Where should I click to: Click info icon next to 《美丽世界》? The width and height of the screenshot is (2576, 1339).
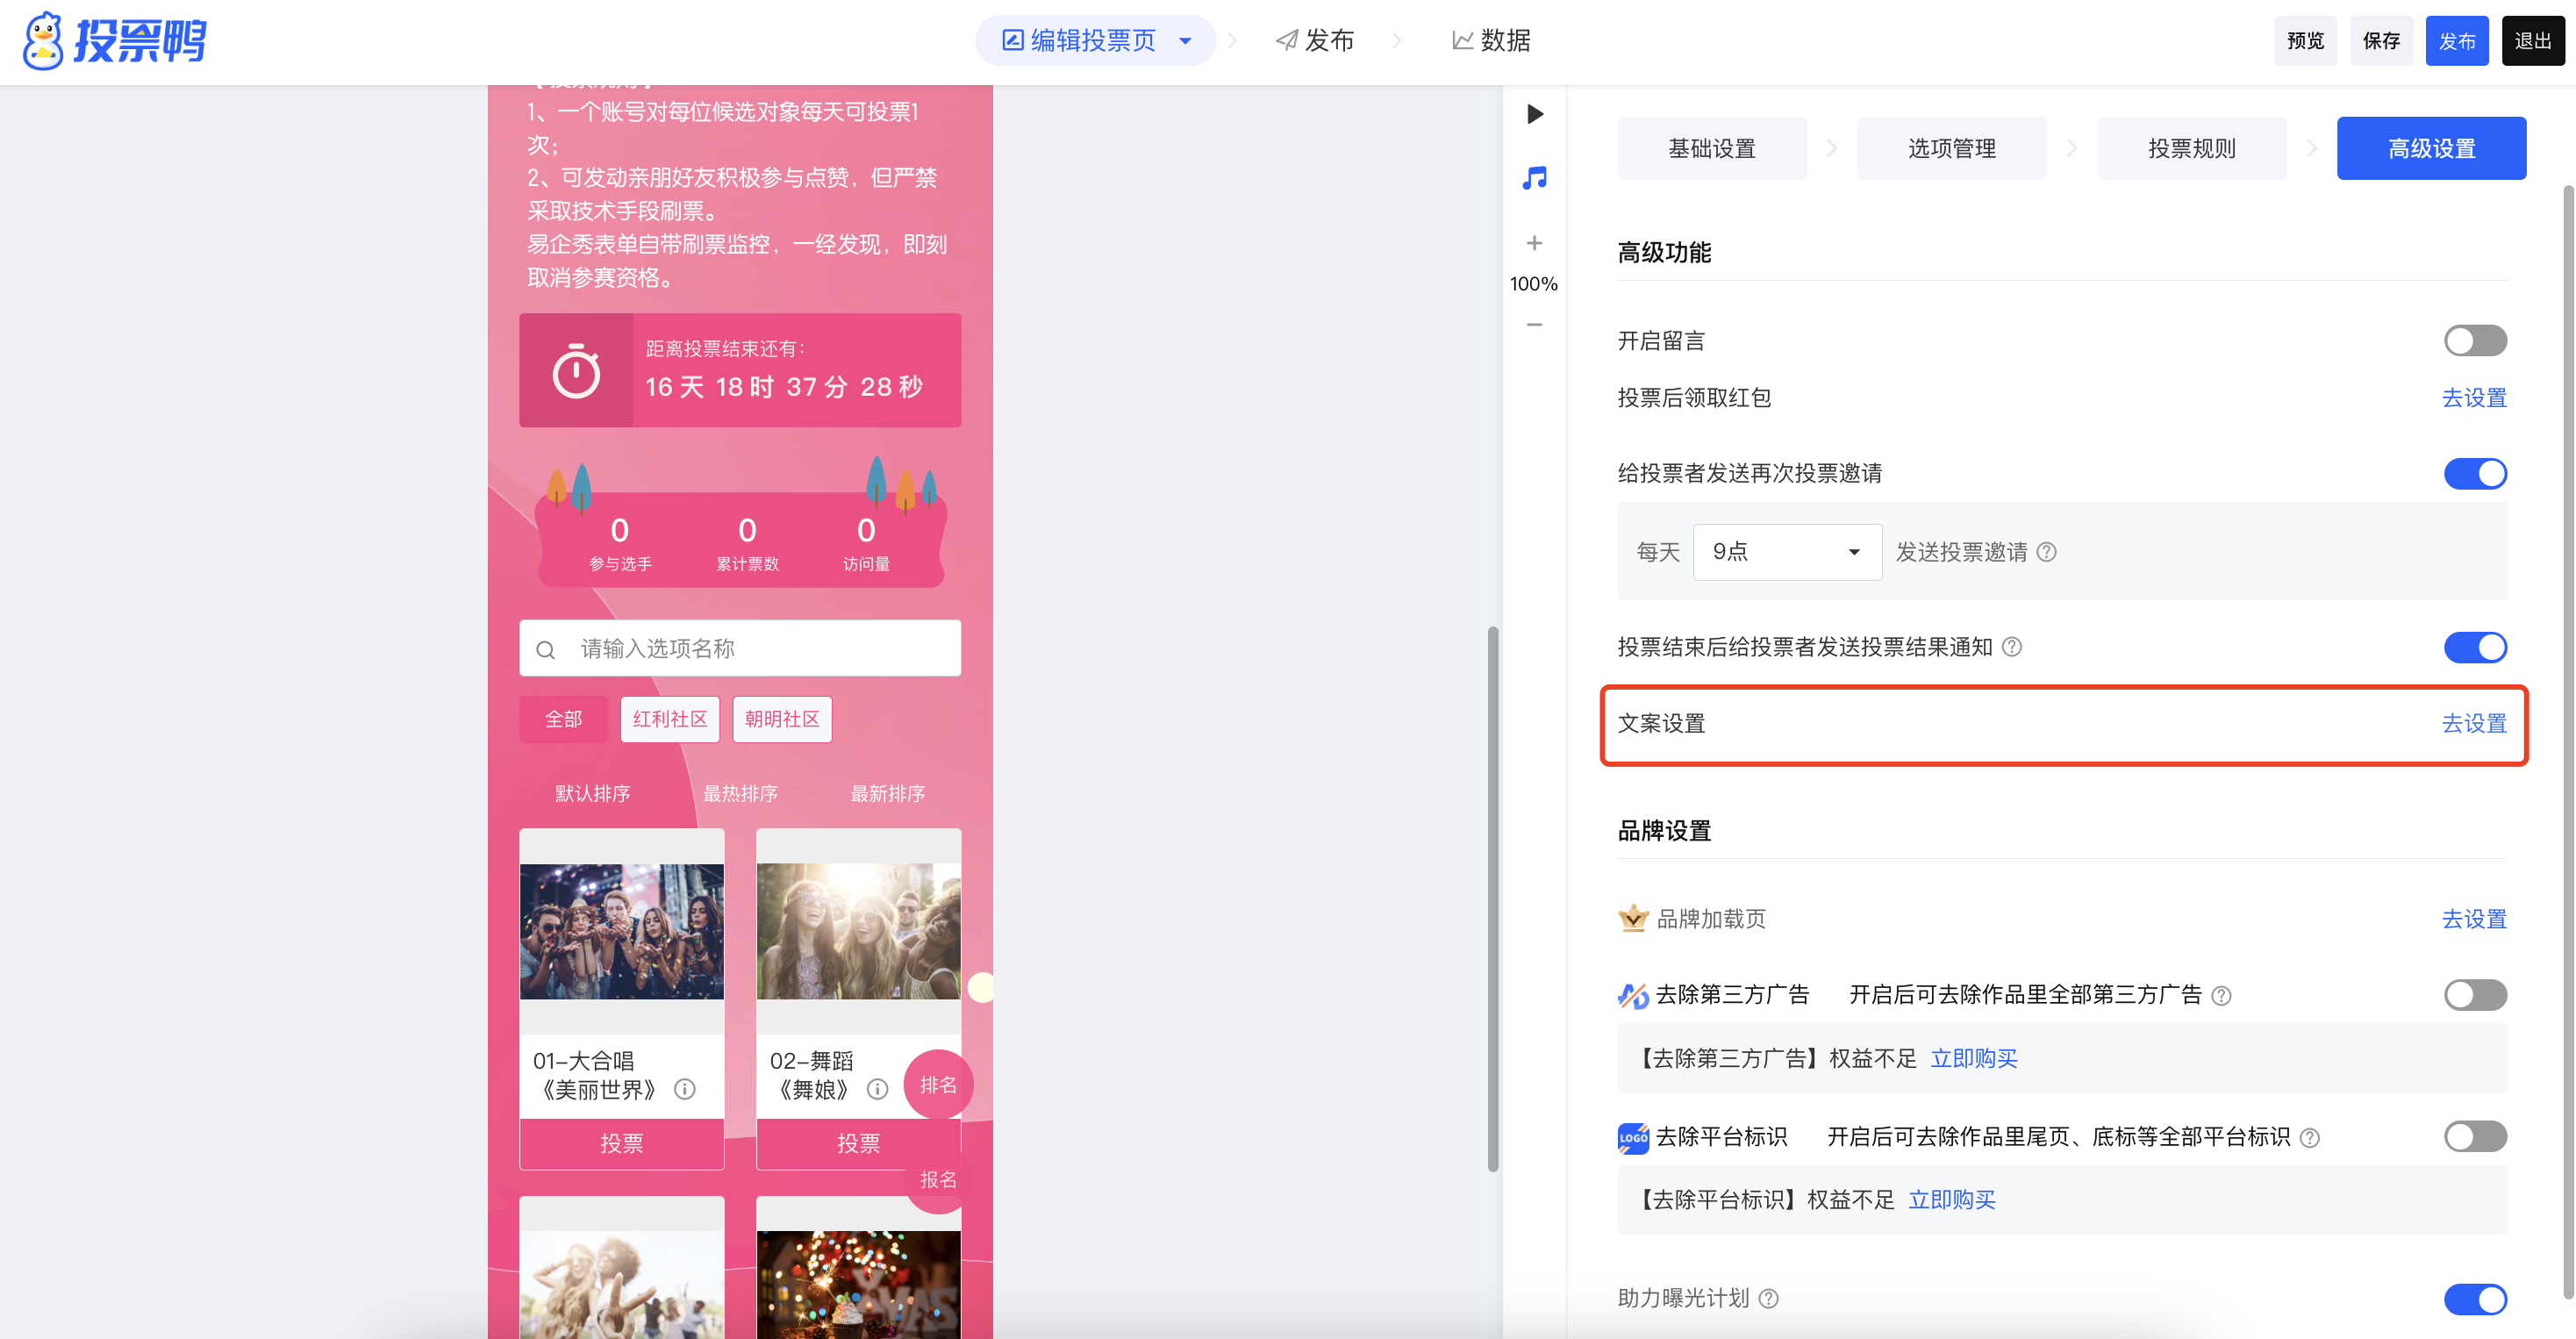685,1089
